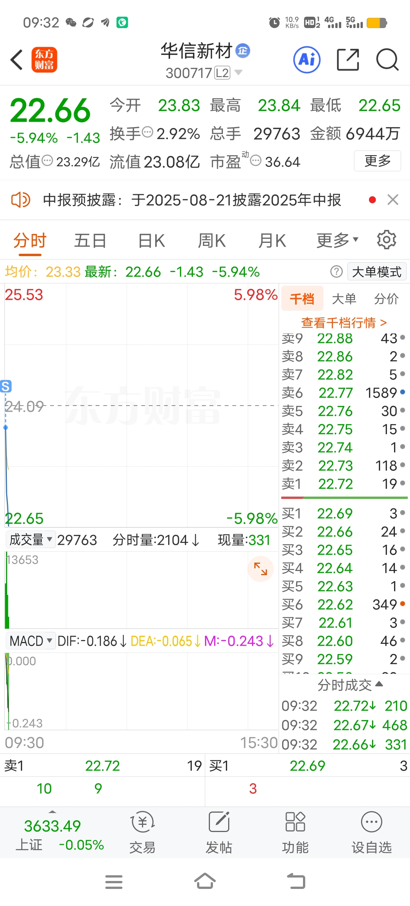
Task: Tap the info icon next to 总值
Action: [47, 160]
